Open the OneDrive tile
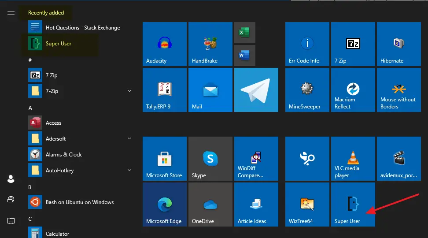 click(210, 205)
